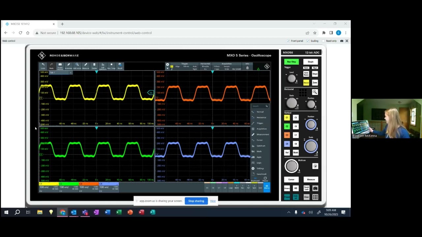
Task: Click the front panel camera screenshot button
Action: pyautogui.click(x=315, y=188)
